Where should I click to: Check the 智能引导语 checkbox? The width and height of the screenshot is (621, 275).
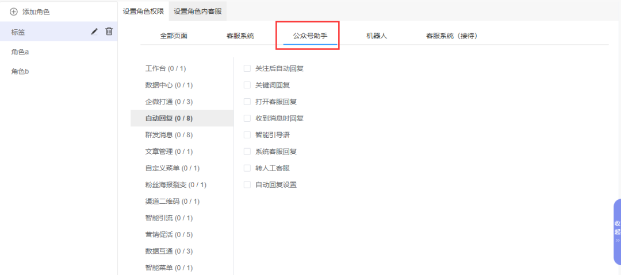(247, 135)
